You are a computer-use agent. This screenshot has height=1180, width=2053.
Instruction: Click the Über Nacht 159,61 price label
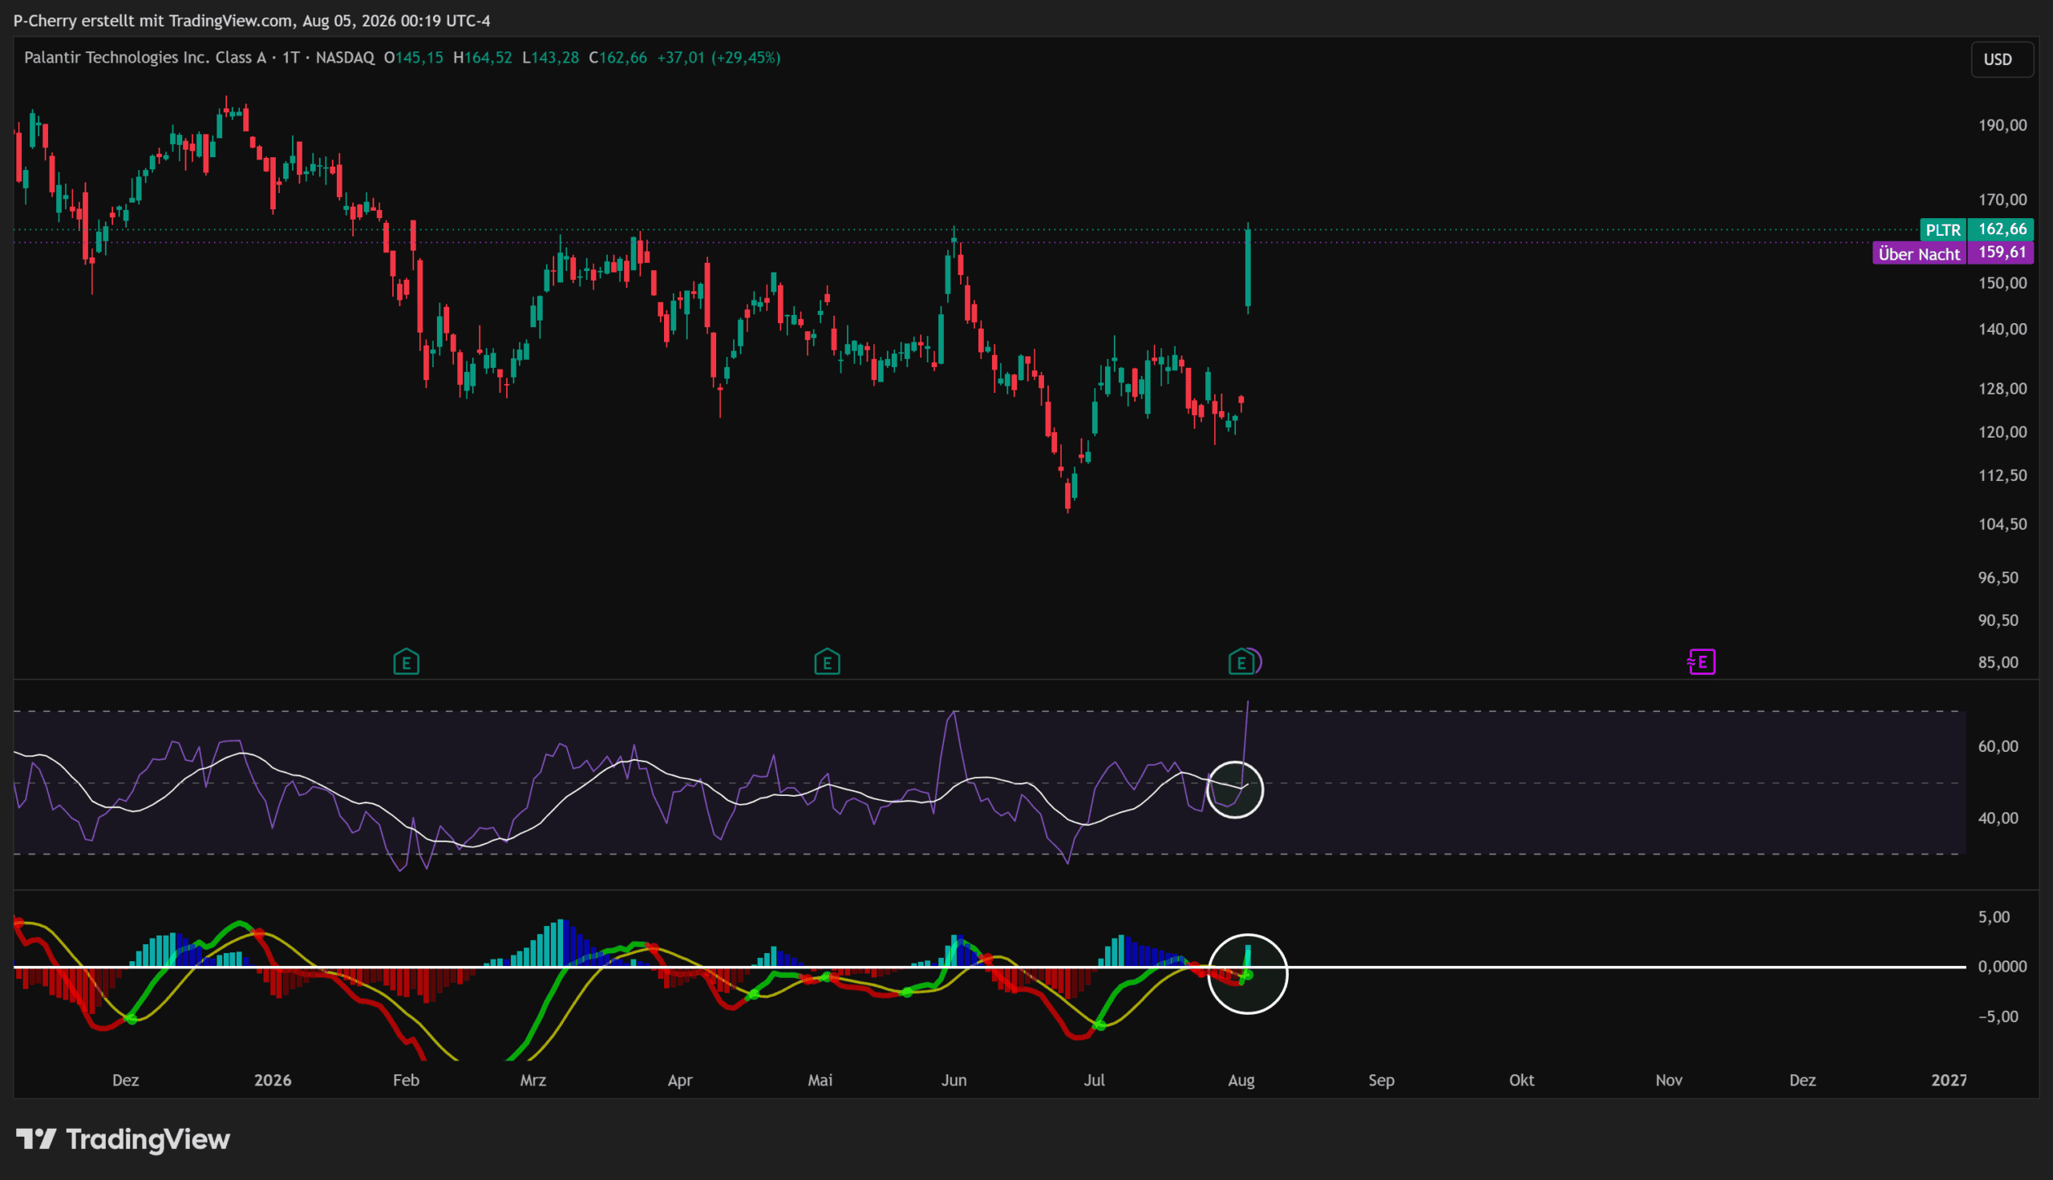click(1954, 253)
